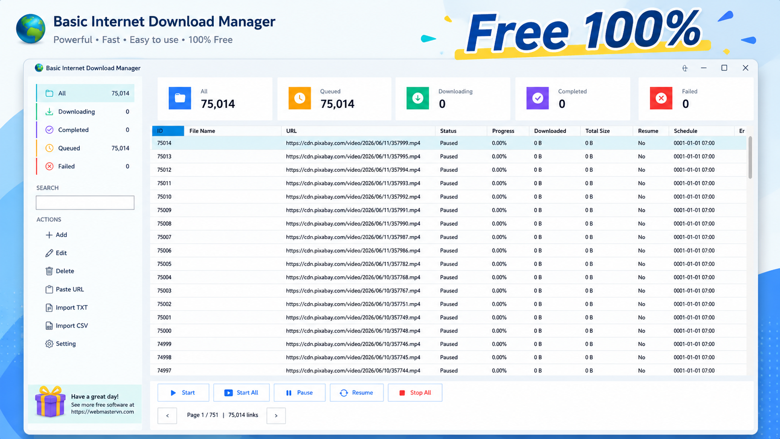This screenshot has height=439, width=780.
Task: Click the globe app icon in title bar
Action: click(x=39, y=68)
